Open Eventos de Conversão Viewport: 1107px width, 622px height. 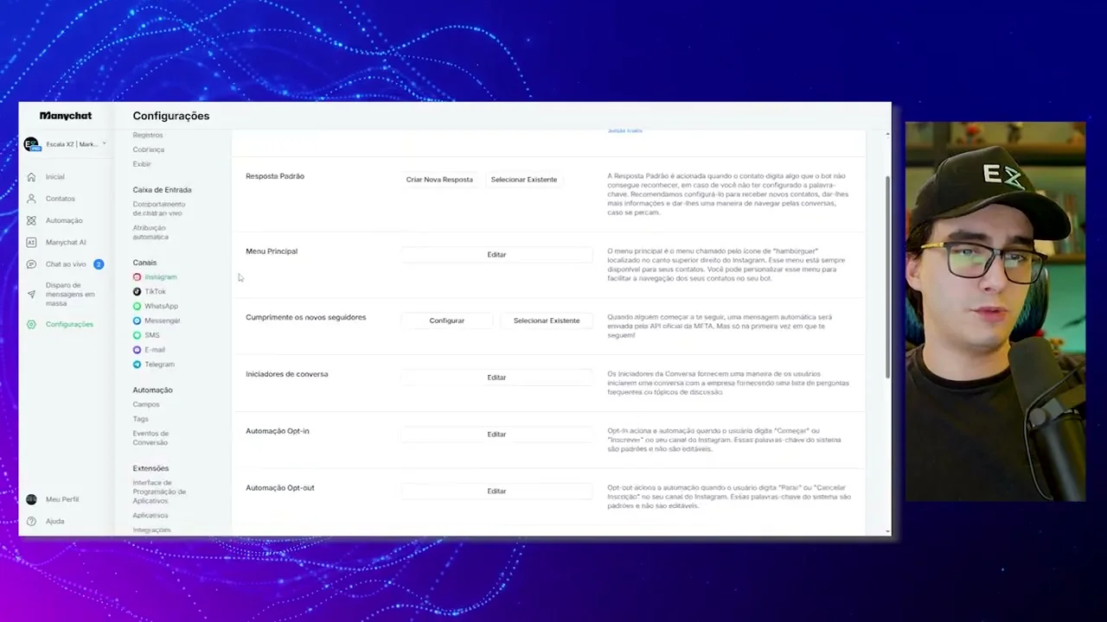coord(151,438)
